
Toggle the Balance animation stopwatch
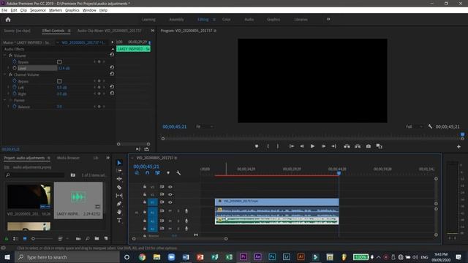15,107
